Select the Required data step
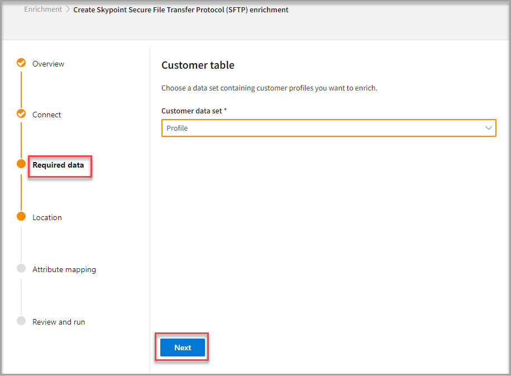The width and height of the screenshot is (511, 376). (58, 165)
